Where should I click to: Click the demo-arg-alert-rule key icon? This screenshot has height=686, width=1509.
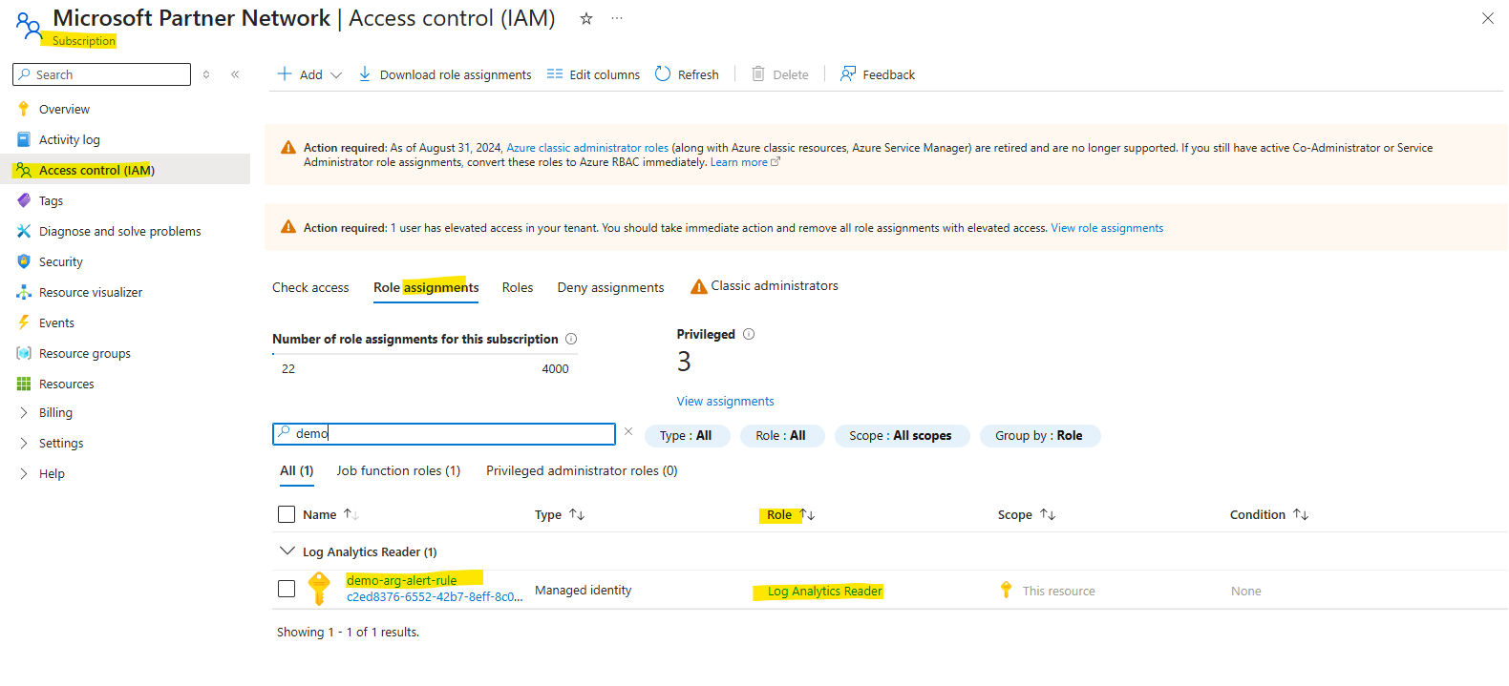[x=320, y=589]
